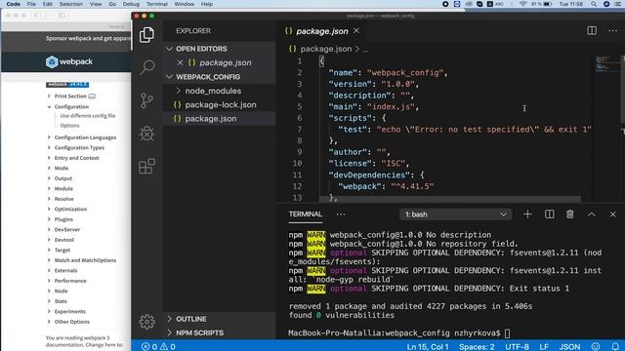Expand DevServer section in webpack docs
The width and height of the screenshot is (625, 351).
(50, 230)
